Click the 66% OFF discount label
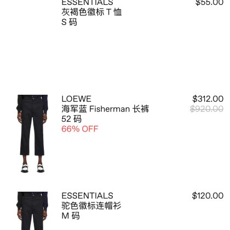Screen dimensions: 230x230 tap(80, 129)
